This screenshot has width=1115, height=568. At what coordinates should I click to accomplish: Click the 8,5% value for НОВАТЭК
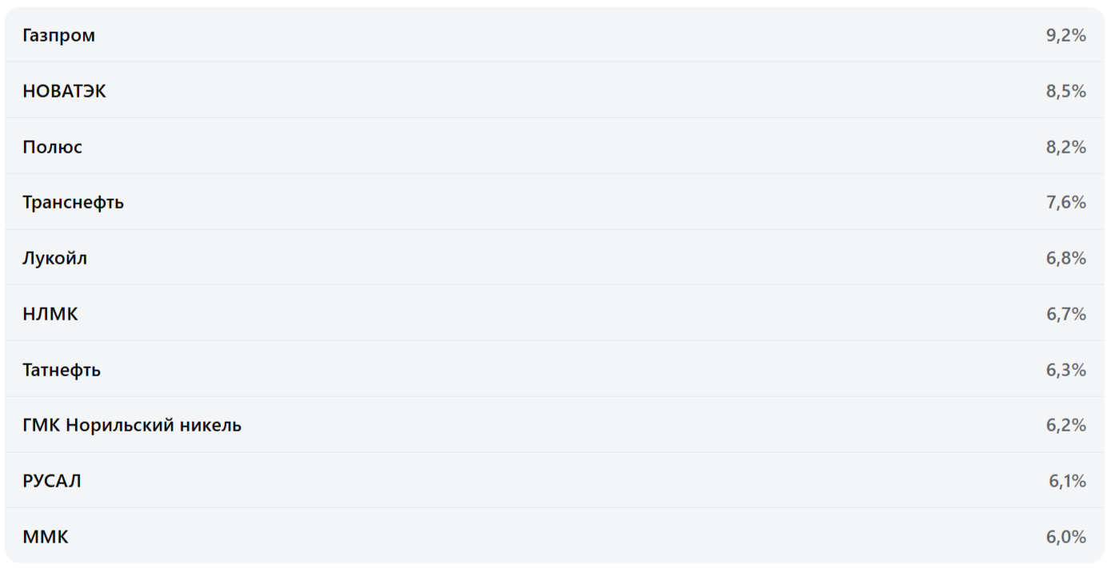tap(1065, 91)
